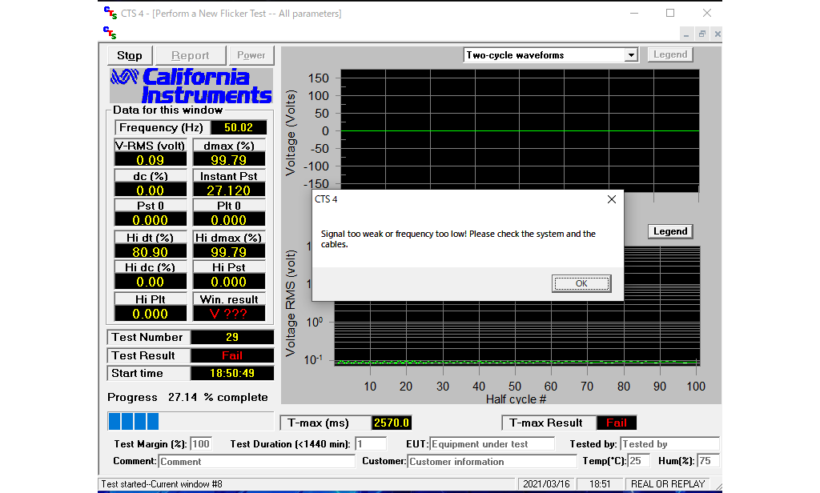Image resolution: width=820 pixels, height=493 pixels.
Task: Click the California Instruments logo
Action: click(191, 86)
